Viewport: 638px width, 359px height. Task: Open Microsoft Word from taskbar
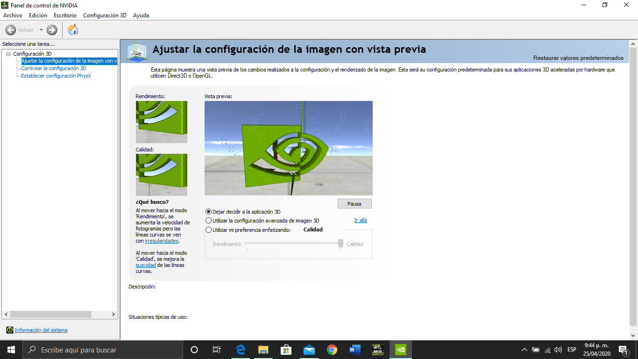click(355, 350)
